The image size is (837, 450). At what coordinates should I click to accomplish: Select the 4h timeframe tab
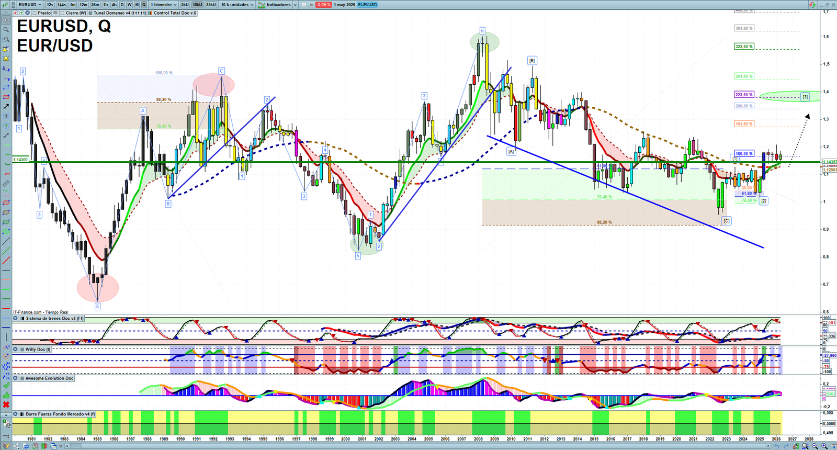tap(114, 4)
